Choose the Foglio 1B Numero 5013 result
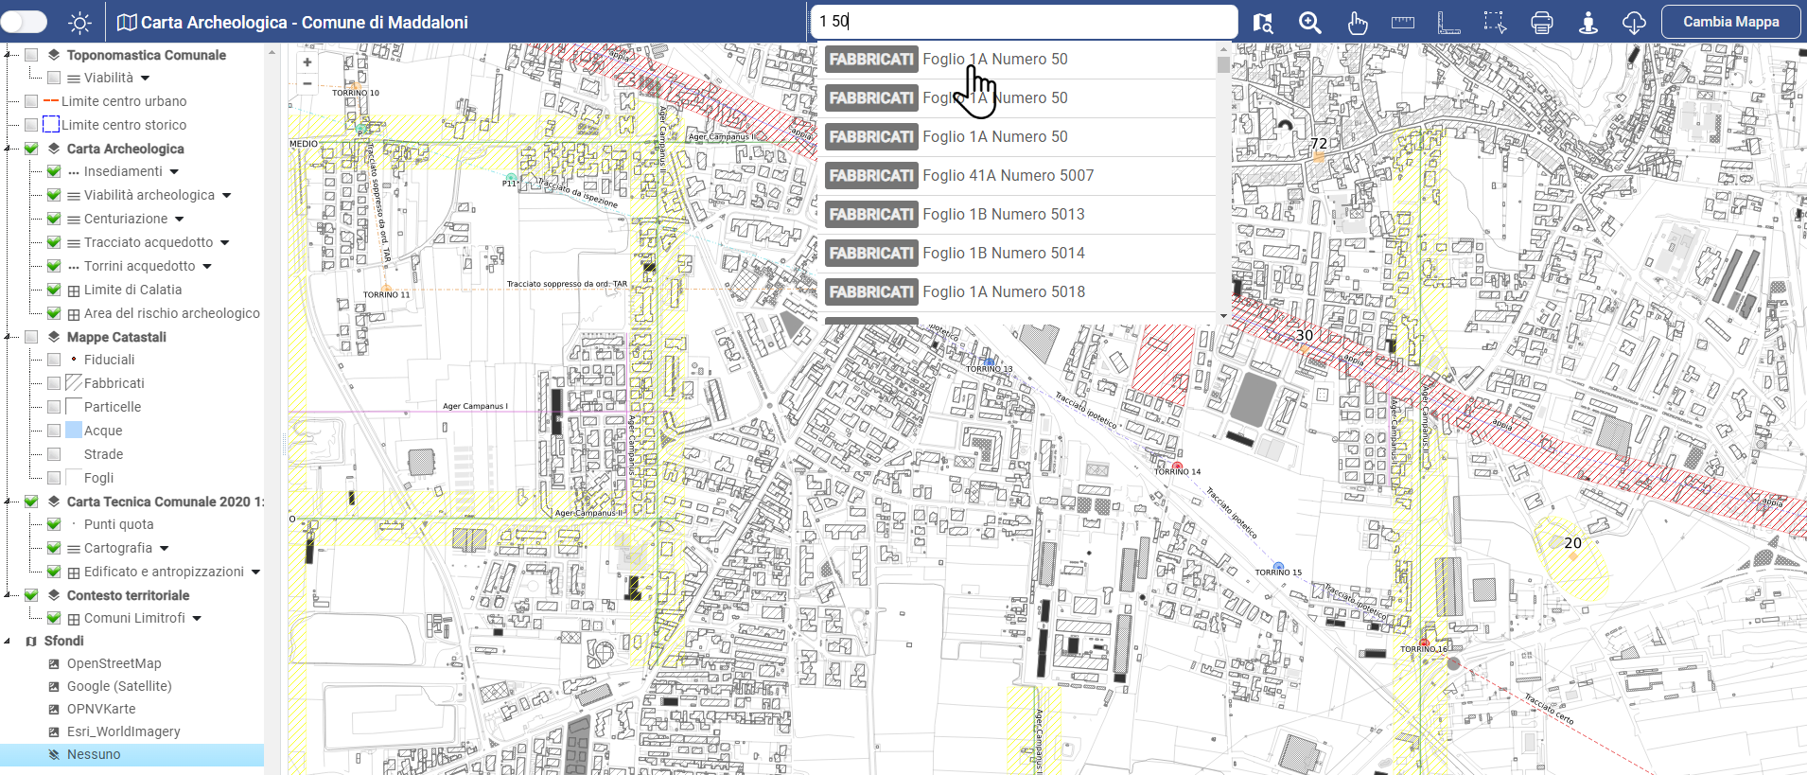1807x775 pixels. point(1003,215)
